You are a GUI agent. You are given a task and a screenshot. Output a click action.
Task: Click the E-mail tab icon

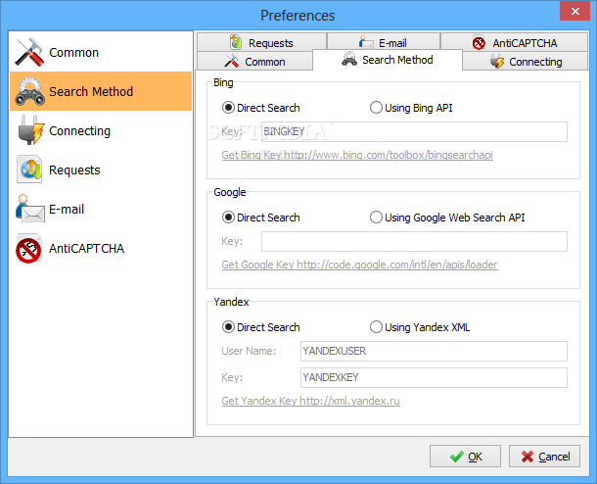366,42
